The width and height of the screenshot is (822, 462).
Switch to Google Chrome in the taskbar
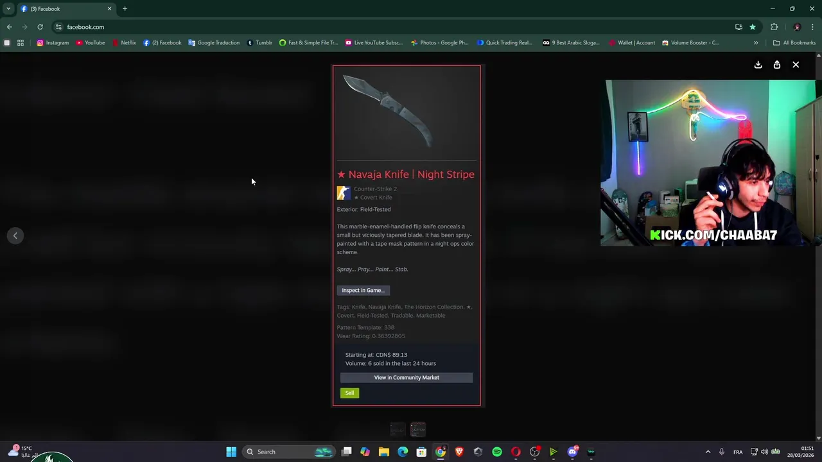[440, 452]
